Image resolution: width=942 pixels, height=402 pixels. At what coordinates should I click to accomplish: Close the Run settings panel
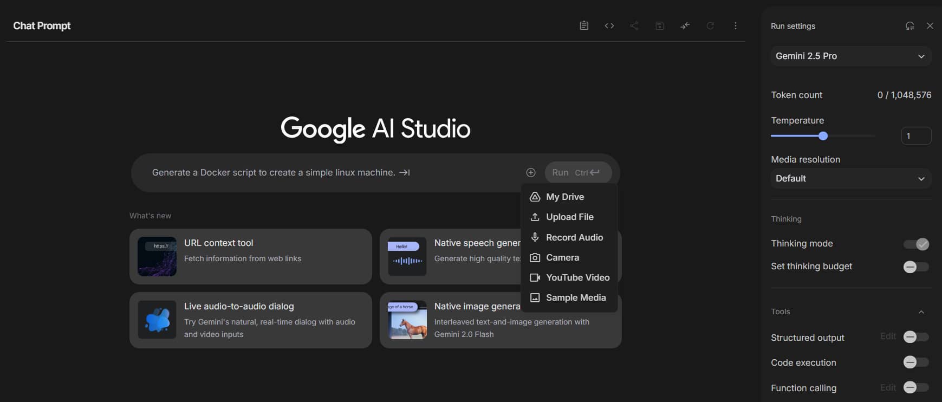930,26
